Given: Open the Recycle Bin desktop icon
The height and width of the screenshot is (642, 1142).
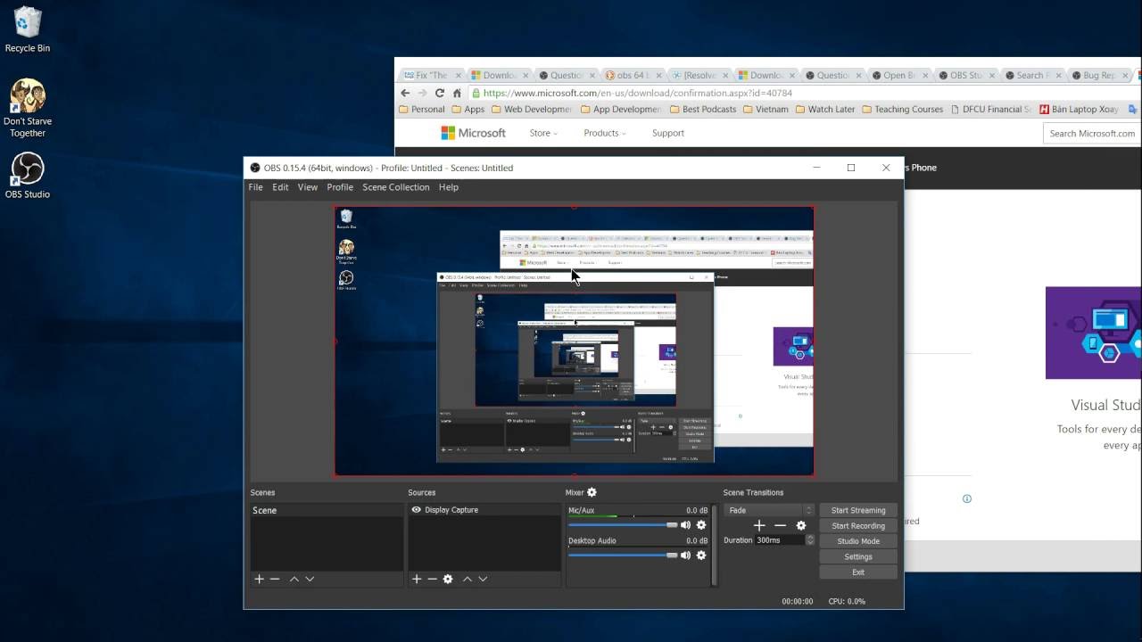Looking at the screenshot, I should (x=28, y=30).
